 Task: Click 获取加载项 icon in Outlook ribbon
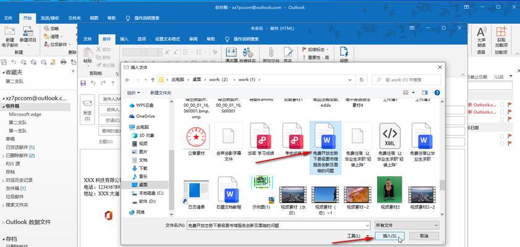[x=501, y=37]
